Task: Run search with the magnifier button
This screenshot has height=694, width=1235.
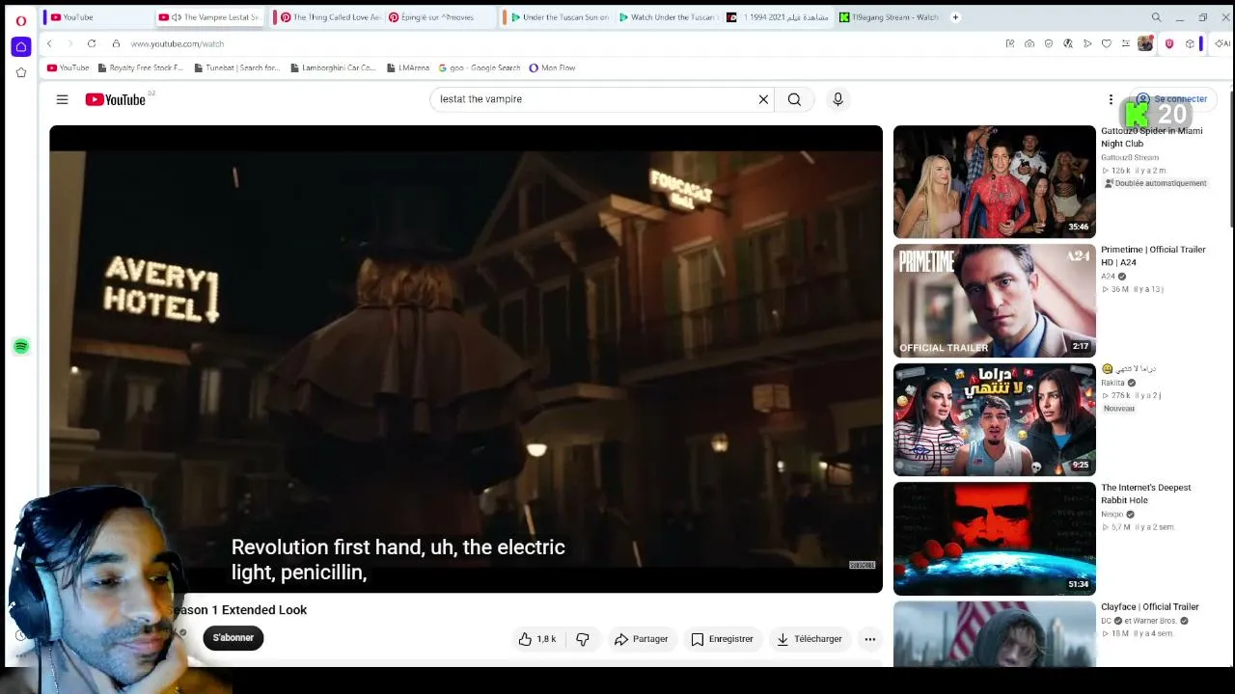Action: 794,99
